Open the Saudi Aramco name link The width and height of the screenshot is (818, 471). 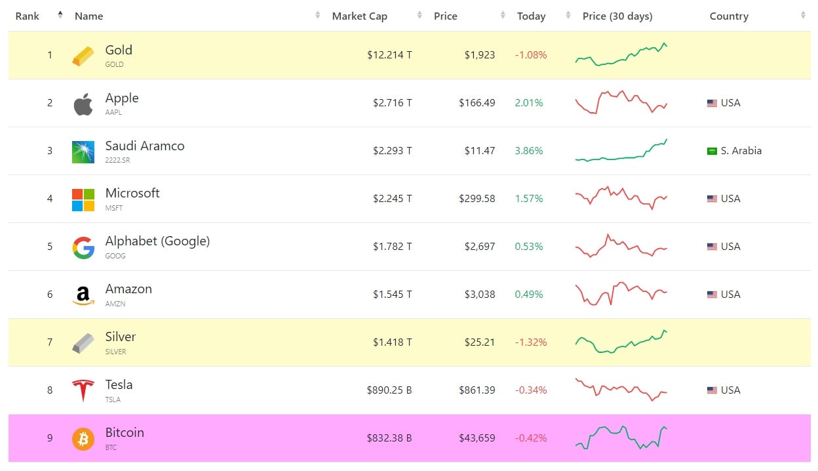145,146
